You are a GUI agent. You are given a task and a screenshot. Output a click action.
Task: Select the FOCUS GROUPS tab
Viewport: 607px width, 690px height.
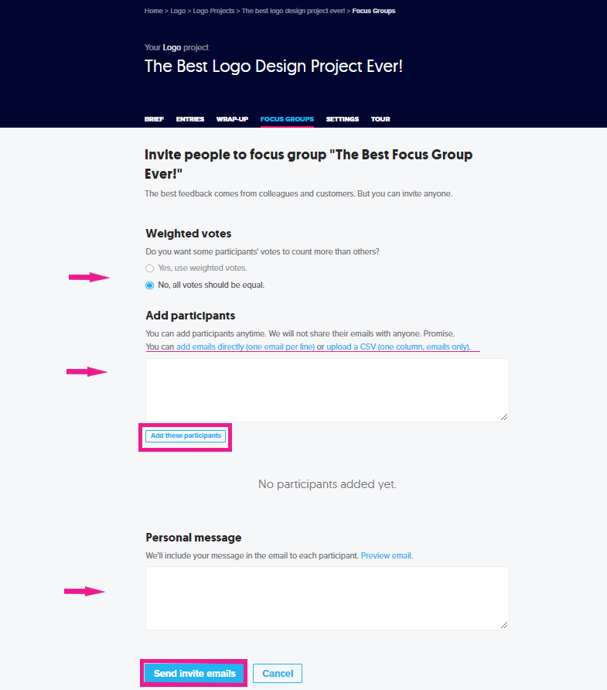coord(287,119)
